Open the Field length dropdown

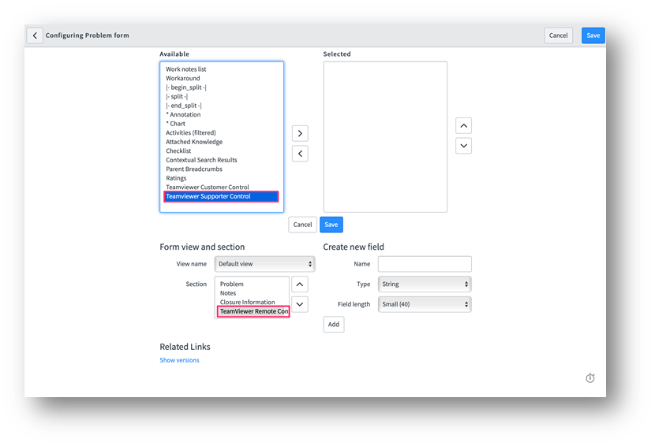[x=425, y=304]
